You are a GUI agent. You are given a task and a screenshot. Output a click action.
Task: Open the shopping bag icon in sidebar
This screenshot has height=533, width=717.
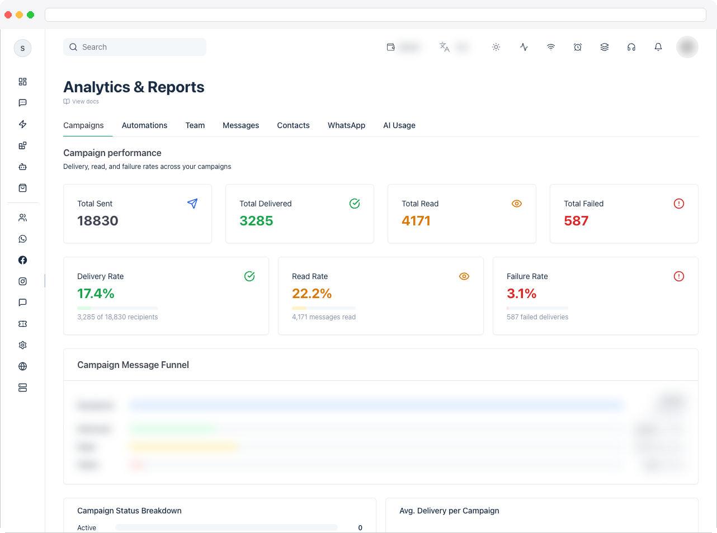pos(22,188)
